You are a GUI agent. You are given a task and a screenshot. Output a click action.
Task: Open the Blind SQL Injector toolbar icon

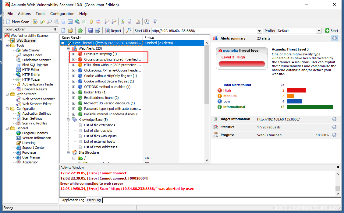click(63, 22)
